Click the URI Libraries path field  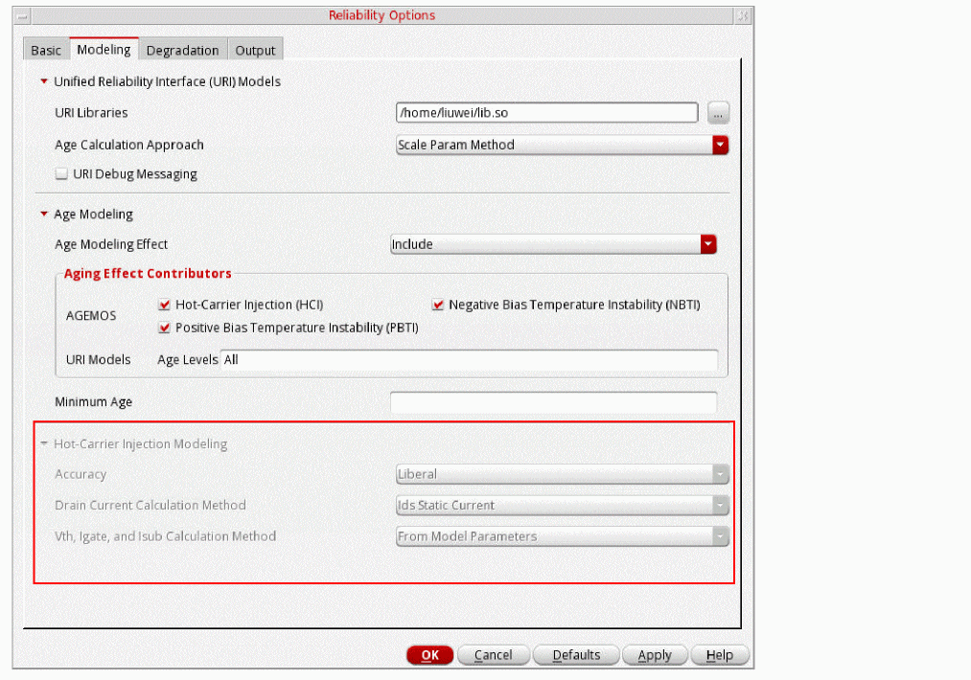(x=546, y=113)
